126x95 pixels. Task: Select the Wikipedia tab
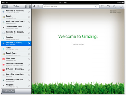tap(16, 86)
